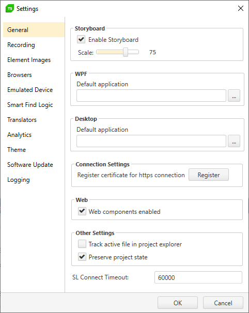Browse for Desktop default application
The image size is (249, 313).
pyautogui.click(x=234, y=141)
